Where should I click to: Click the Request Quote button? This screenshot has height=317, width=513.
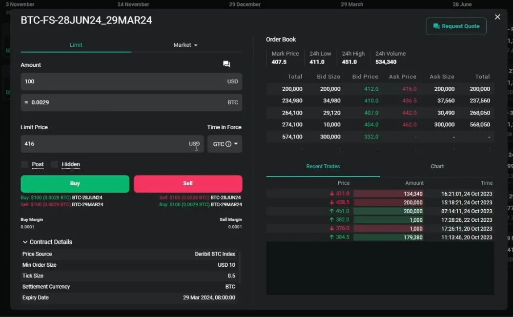coord(456,26)
